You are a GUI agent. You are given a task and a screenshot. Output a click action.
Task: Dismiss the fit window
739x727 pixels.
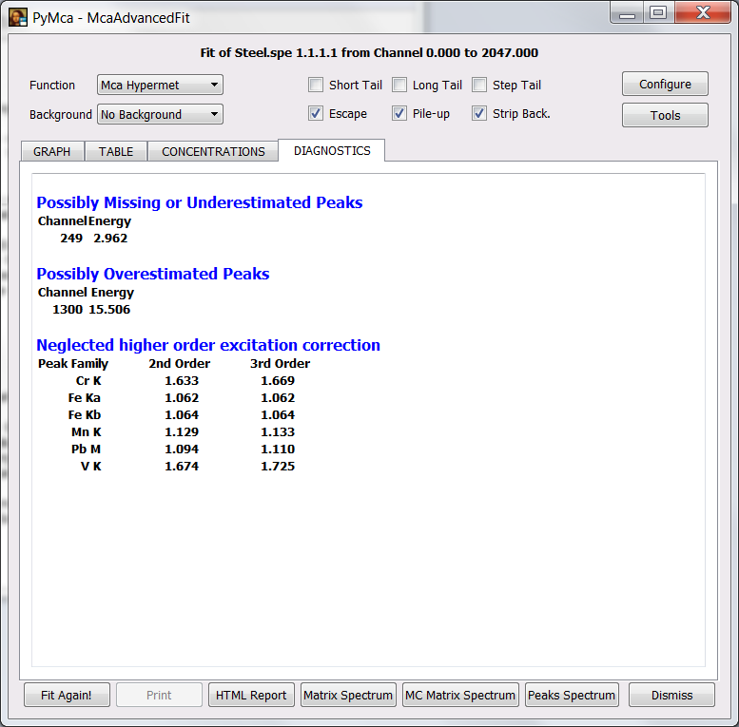pos(671,696)
